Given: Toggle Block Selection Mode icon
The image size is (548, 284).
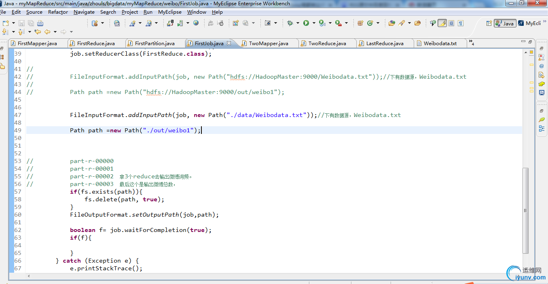Looking at the screenshot, I should [452, 23].
